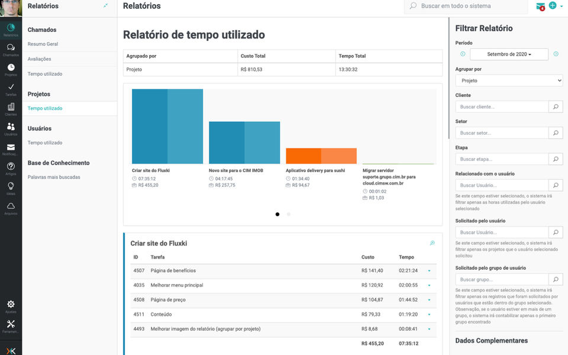Viewport: 568px width, 355px height.
Task: Open the Setembro de 2020 period dropdown
Action: coord(509,54)
